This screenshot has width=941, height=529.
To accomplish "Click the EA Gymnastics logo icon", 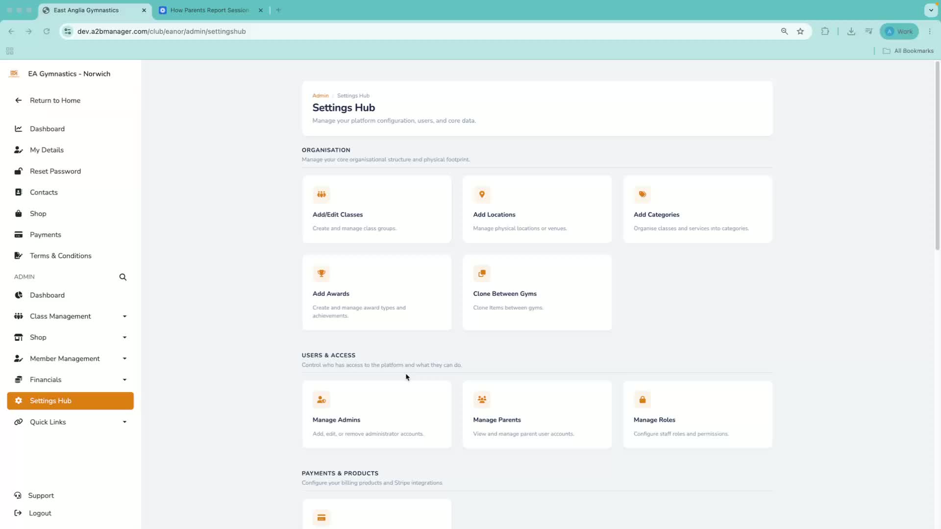I will click(14, 74).
